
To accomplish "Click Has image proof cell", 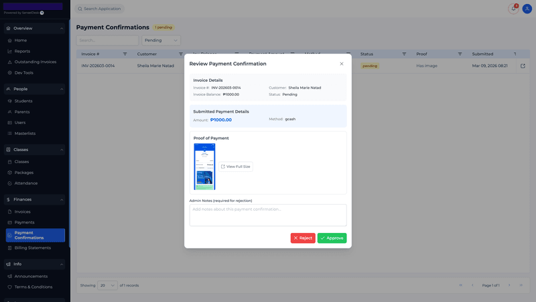I will point(427,66).
